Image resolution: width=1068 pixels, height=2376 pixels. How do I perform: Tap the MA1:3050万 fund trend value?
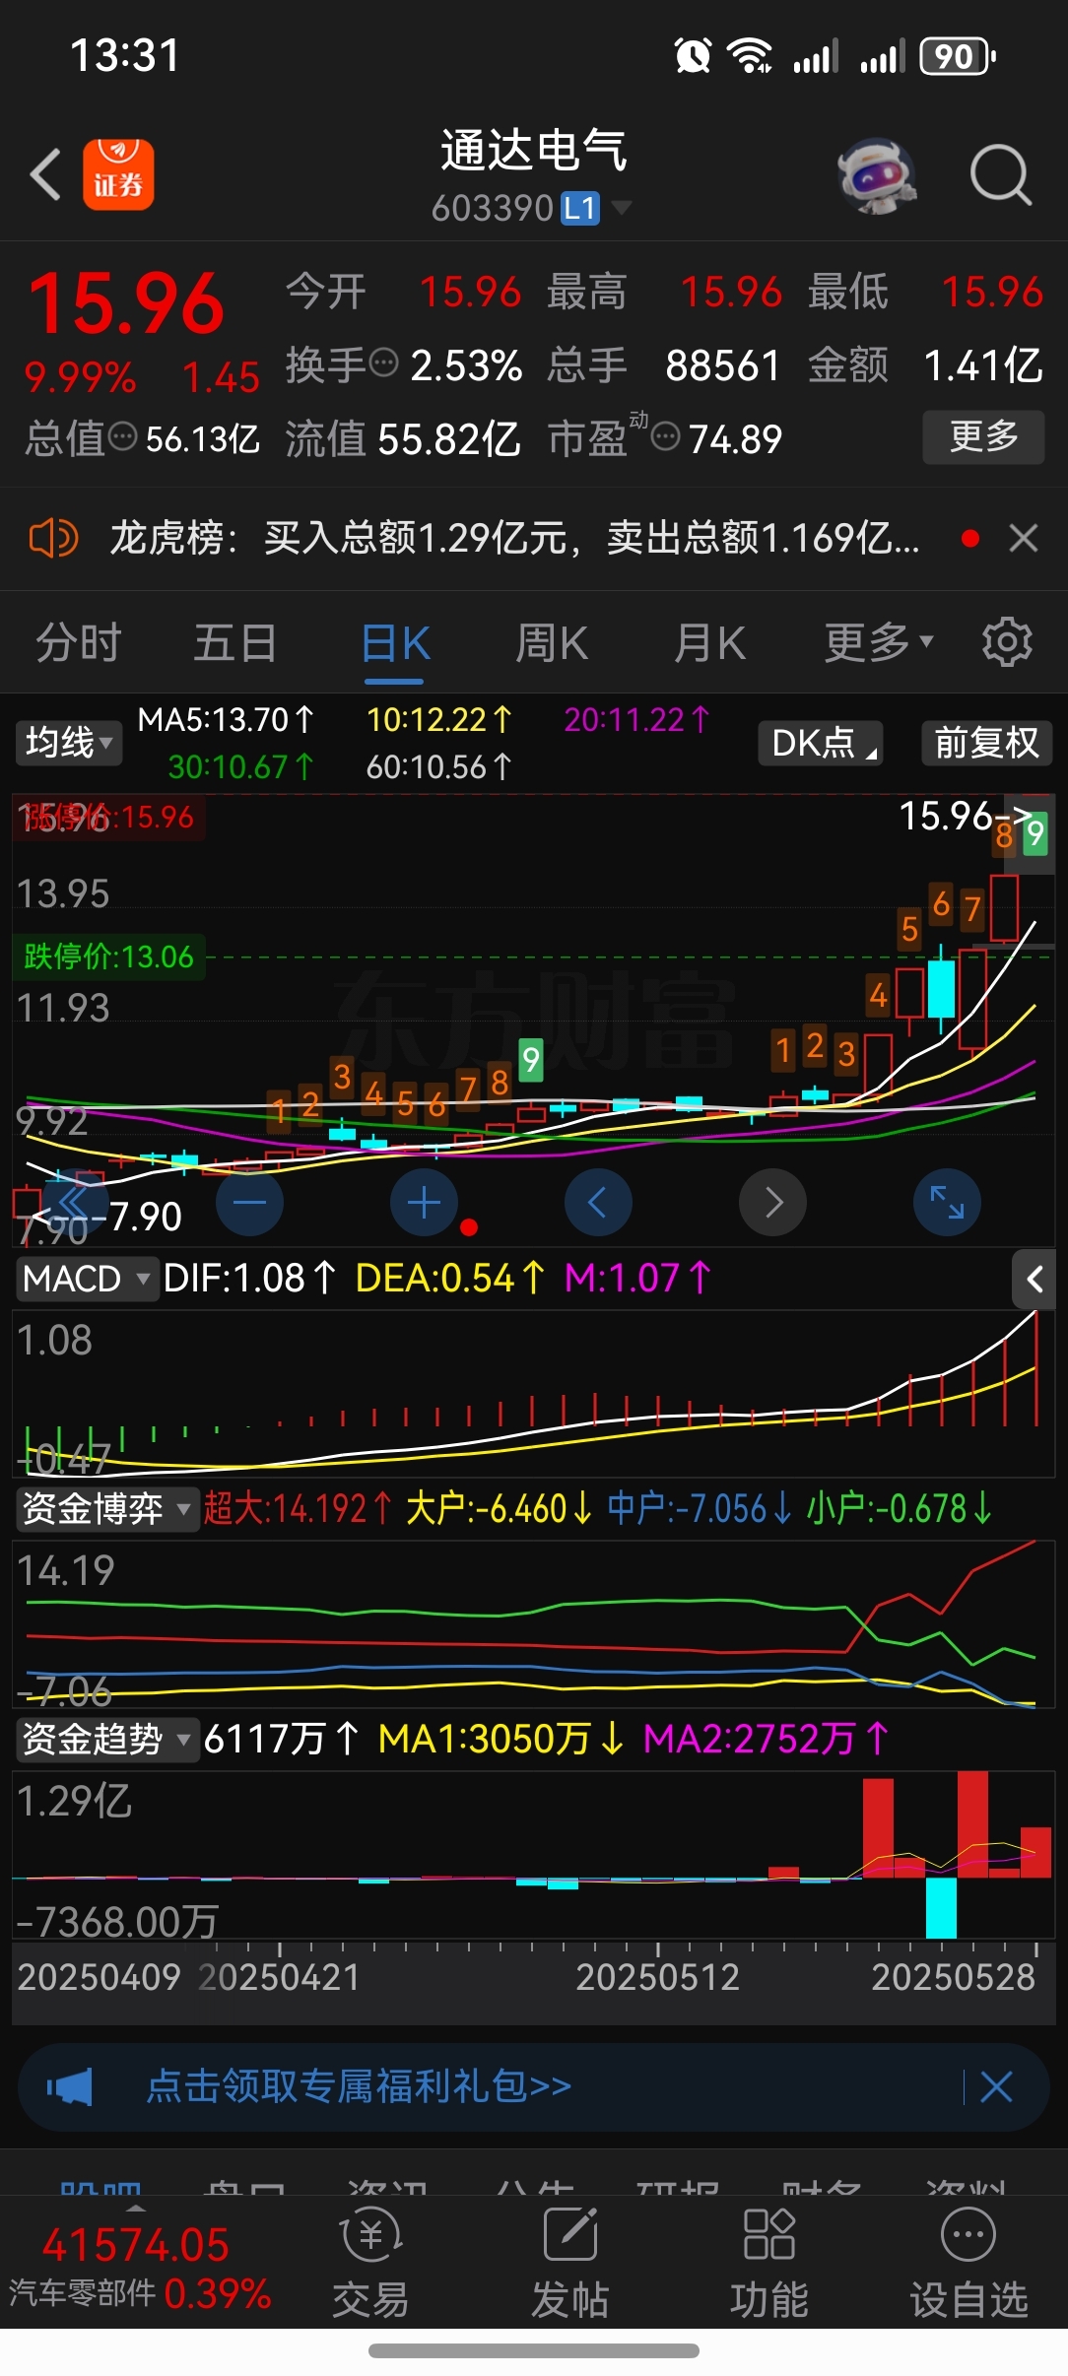point(501,1740)
